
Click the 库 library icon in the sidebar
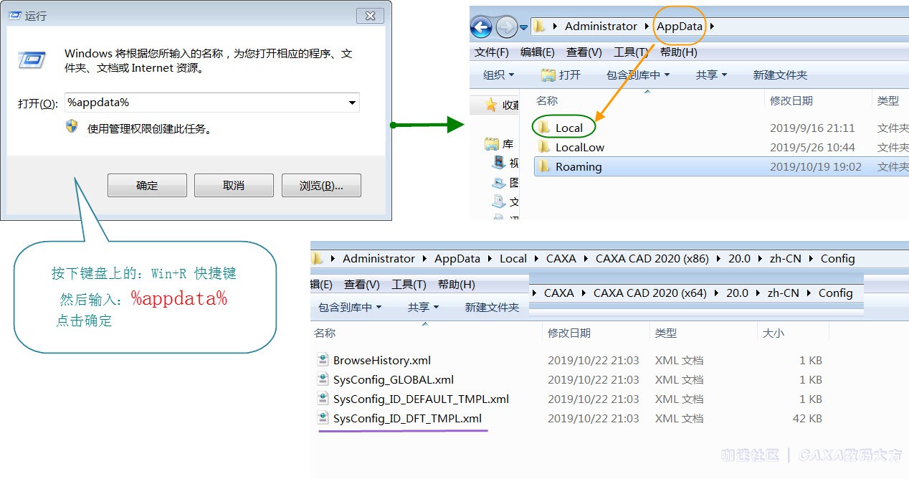point(491,144)
